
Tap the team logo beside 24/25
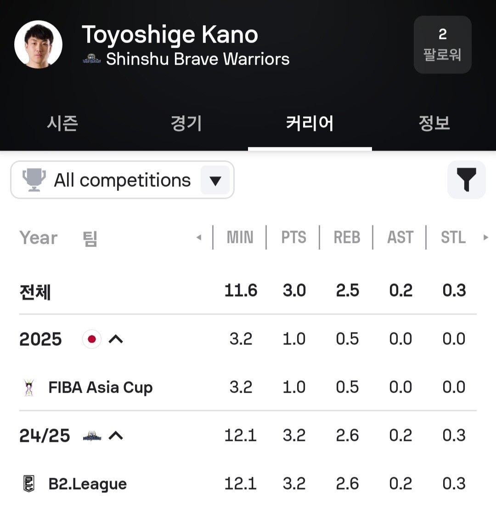[92, 435]
